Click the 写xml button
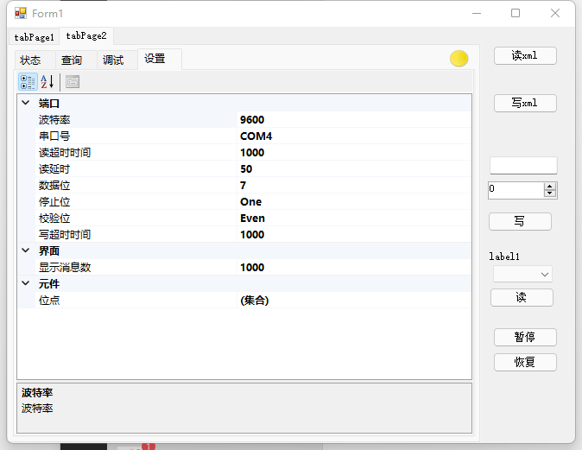582x450 pixels. click(525, 103)
